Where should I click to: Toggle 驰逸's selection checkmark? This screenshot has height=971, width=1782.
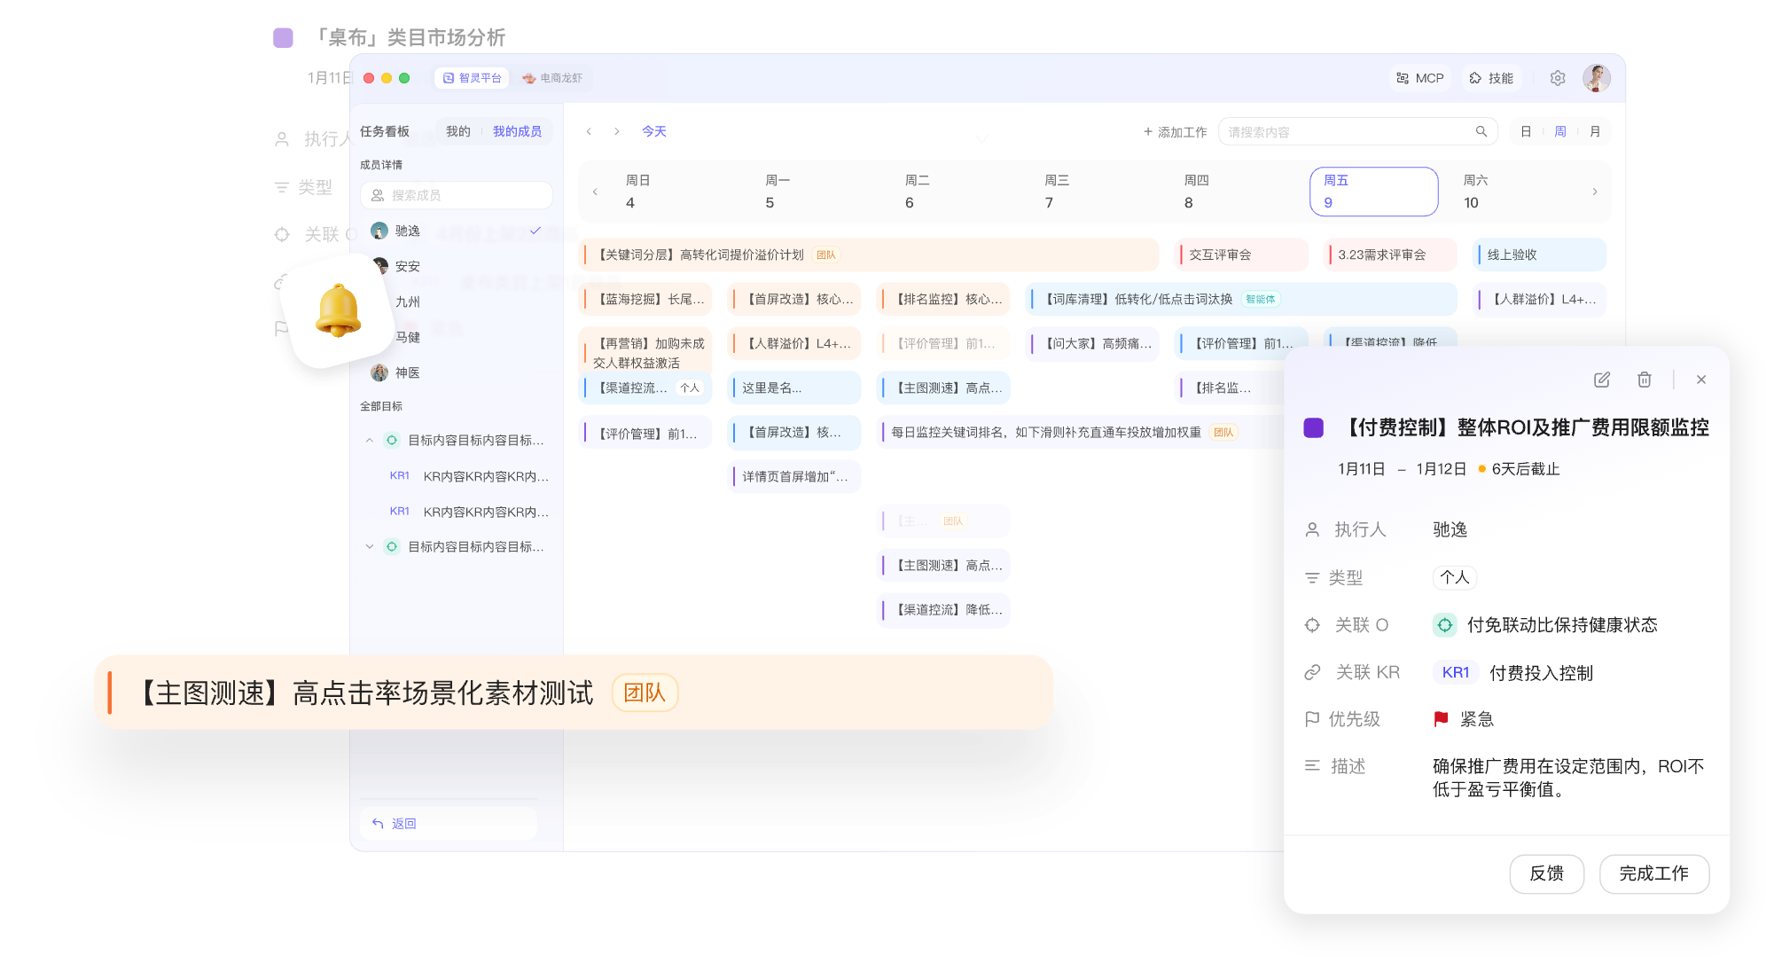535,230
